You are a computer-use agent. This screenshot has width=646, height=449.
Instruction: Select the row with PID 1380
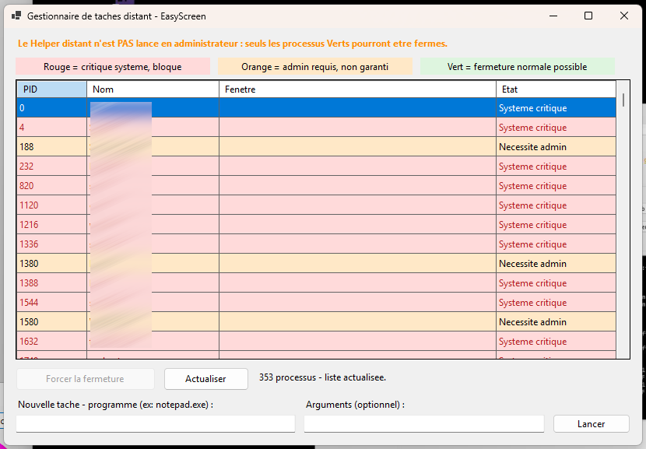(x=317, y=263)
